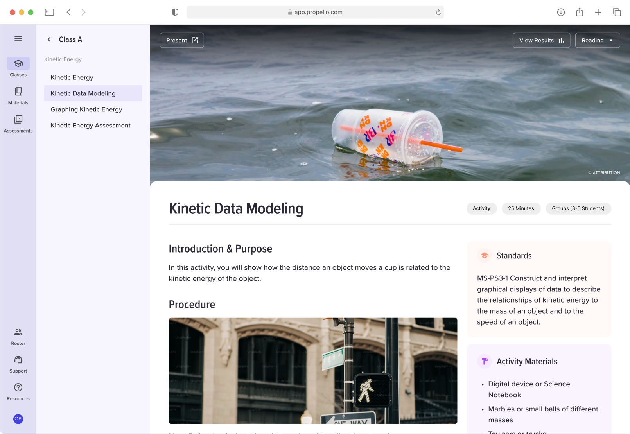Click the introduction paragraph text
The width and height of the screenshot is (630, 434).
(309, 273)
